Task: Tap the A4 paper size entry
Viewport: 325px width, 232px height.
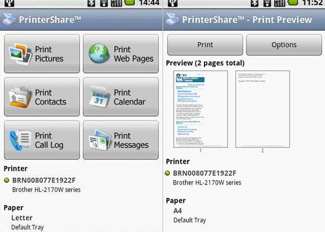Action: click(178, 211)
